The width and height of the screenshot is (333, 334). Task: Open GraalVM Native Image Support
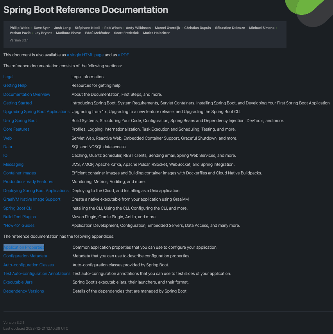pos(32,199)
